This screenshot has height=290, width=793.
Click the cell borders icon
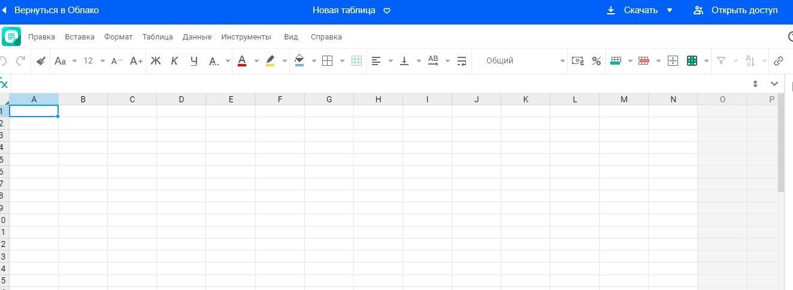327,60
